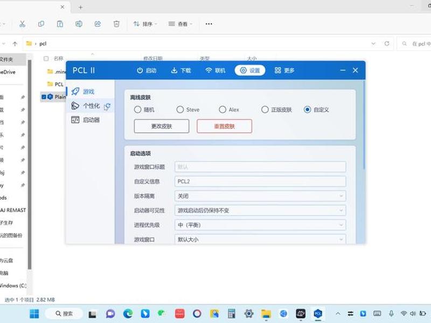
Task: Expand the address bar history chevron
Action: pyautogui.click(x=373, y=44)
